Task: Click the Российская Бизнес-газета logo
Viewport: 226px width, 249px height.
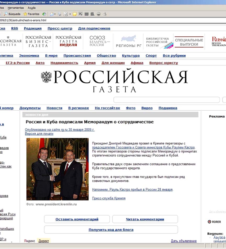Action: coord(38,41)
